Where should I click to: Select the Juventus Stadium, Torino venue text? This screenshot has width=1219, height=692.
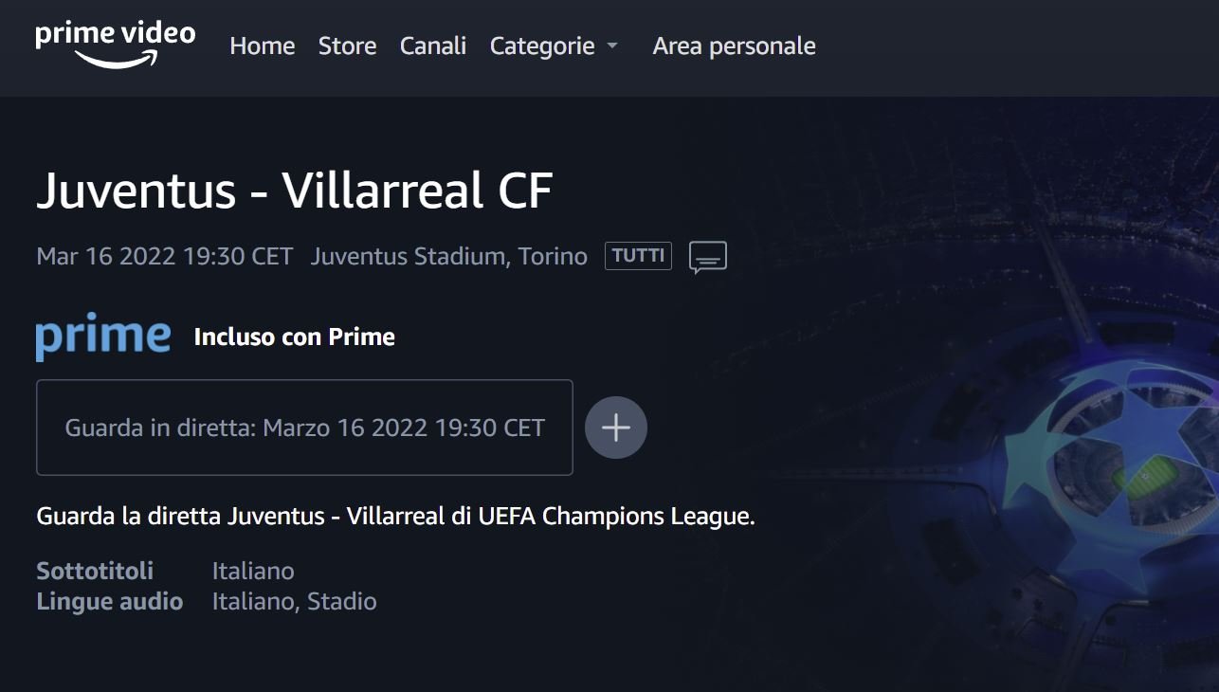click(x=448, y=256)
